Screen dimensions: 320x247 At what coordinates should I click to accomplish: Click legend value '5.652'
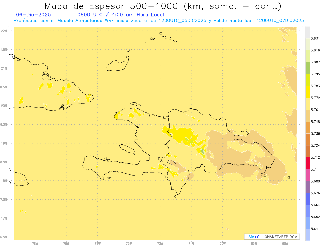pyautogui.click(x=315, y=217)
